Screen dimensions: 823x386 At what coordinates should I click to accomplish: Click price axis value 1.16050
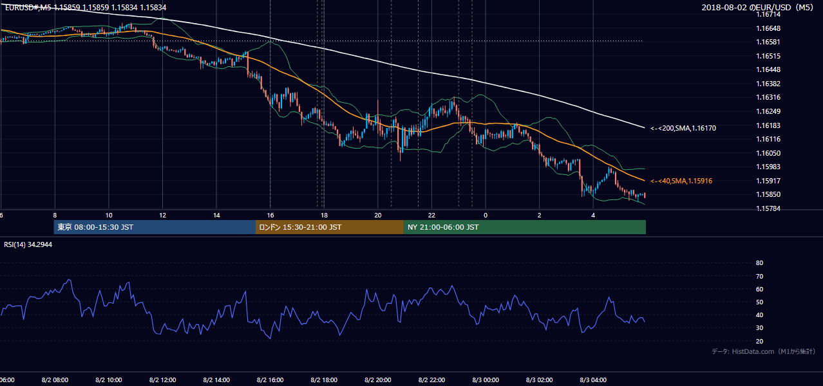pyautogui.click(x=768, y=153)
